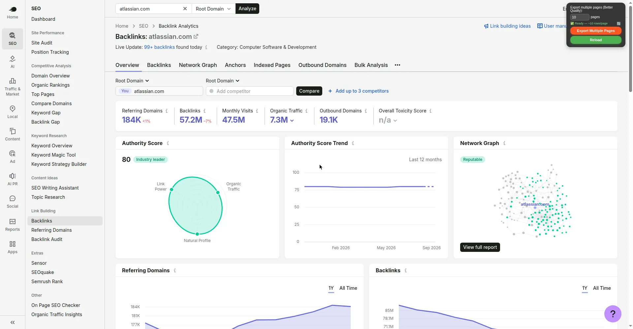Screen dimensions: 633x329
Task: Select 1Y range for Backlinks chart
Action: [585, 288]
